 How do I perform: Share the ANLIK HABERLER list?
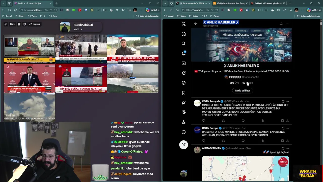(x=281, y=24)
